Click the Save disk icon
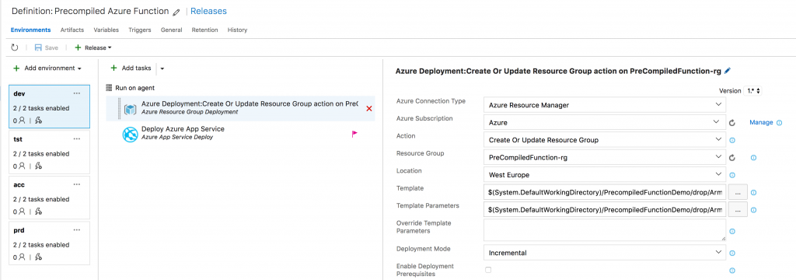The height and width of the screenshot is (280, 796). click(38, 47)
